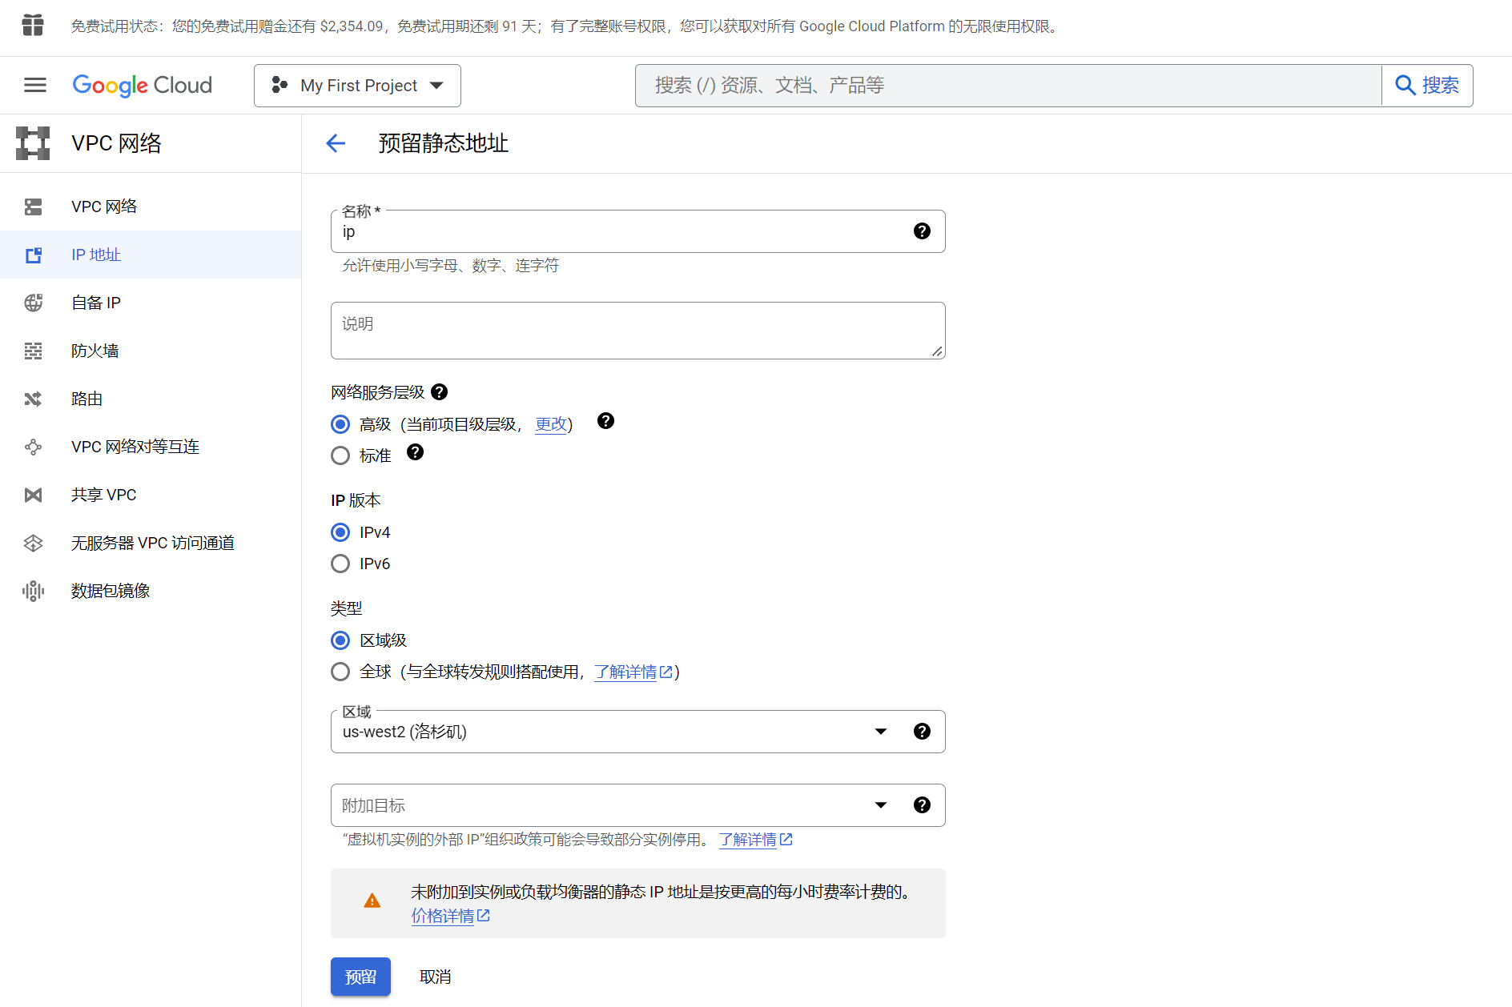Click the blue 预留 button
This screenshot has height=1007, width=1512.
pyautogui.click(x=360, y=977)
